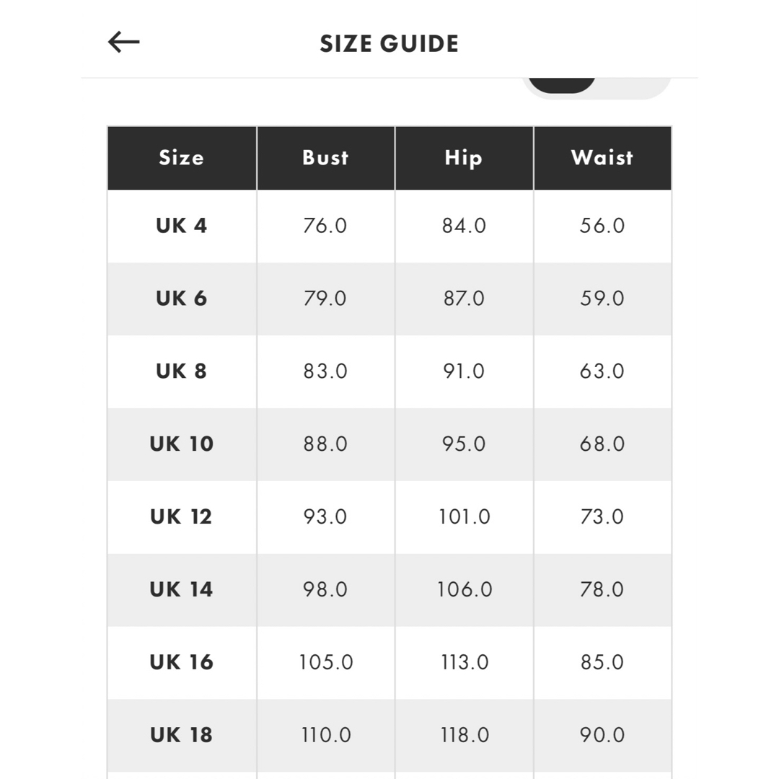Select the UK 8 size label
Image resolution: width=779 pixels, height=779 pixels.
[x=181, y=371]
